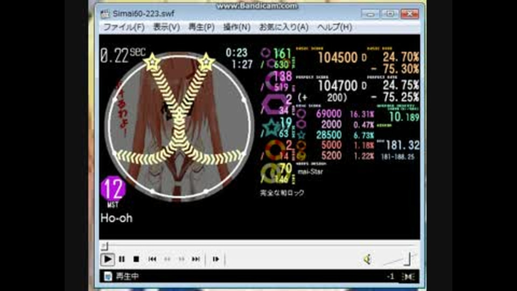Click the 181.32 value
This screenshot has width=517, height=291.
(402, 145)
